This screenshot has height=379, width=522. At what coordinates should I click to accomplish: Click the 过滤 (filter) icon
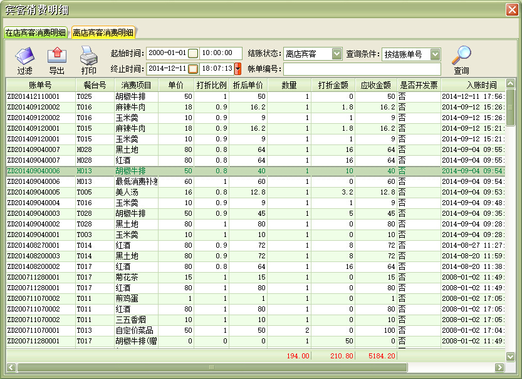24,56
